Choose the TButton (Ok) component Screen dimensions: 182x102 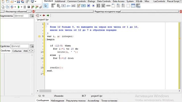(x=63, y=6)
